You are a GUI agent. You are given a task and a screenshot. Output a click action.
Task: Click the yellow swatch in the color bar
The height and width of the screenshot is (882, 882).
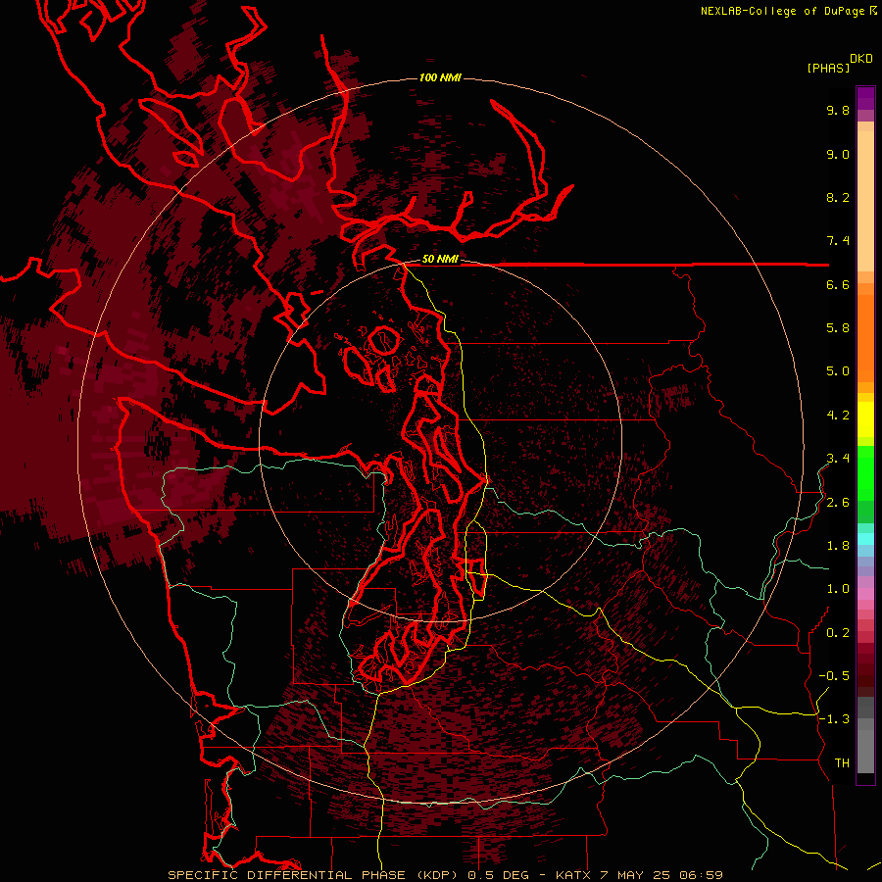(x=865, y=419)
